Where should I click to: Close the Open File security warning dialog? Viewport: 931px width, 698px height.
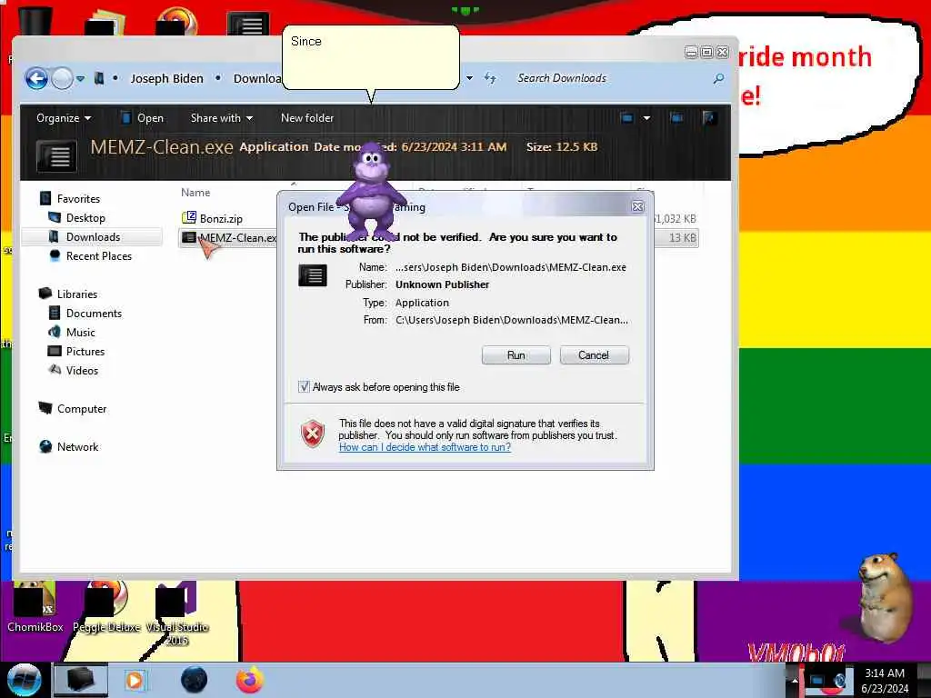click(x=637, y=206)
